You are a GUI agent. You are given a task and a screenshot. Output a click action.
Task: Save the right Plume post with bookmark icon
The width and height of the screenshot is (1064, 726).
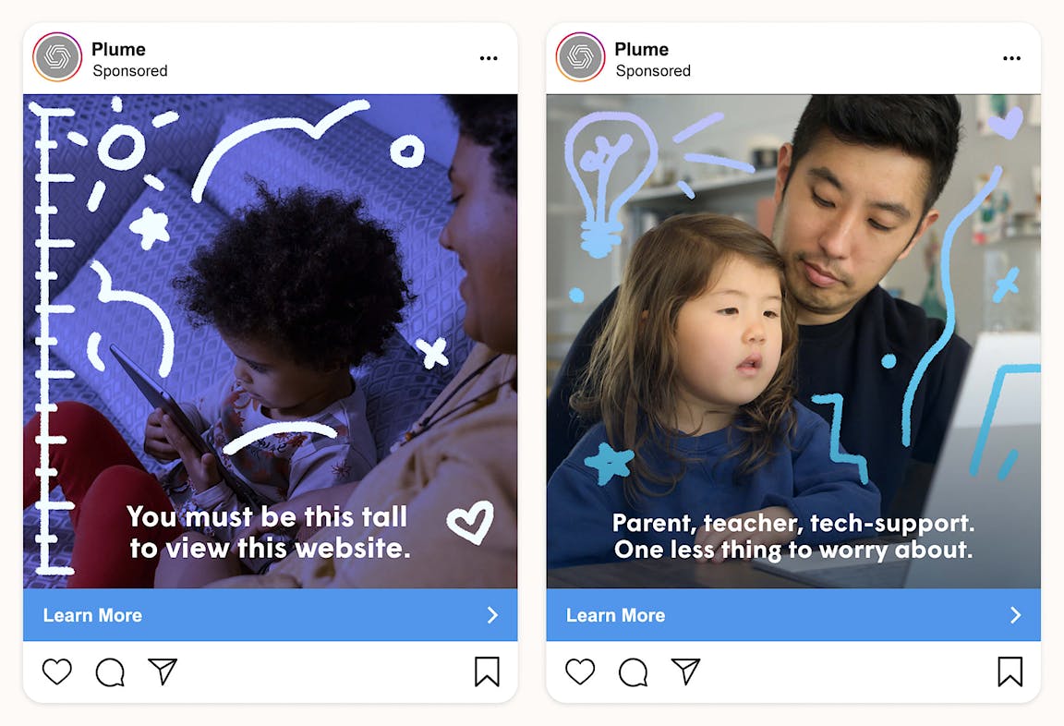(x=1010, y=672)
